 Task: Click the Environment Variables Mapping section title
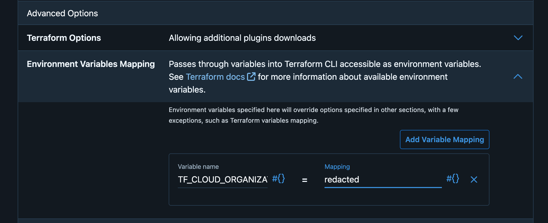(x=91, y=64)
